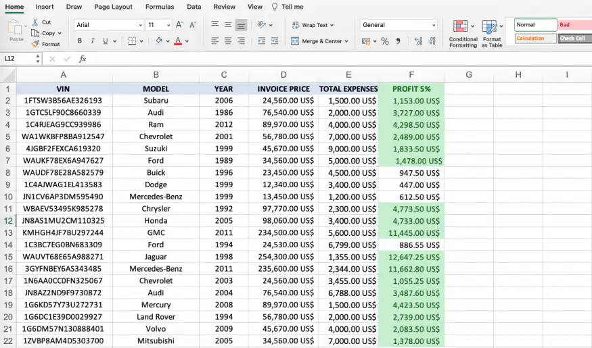This screenshot has height=348, width=592.
Task: Apply accounting currency number format
Action: point(365,41)
